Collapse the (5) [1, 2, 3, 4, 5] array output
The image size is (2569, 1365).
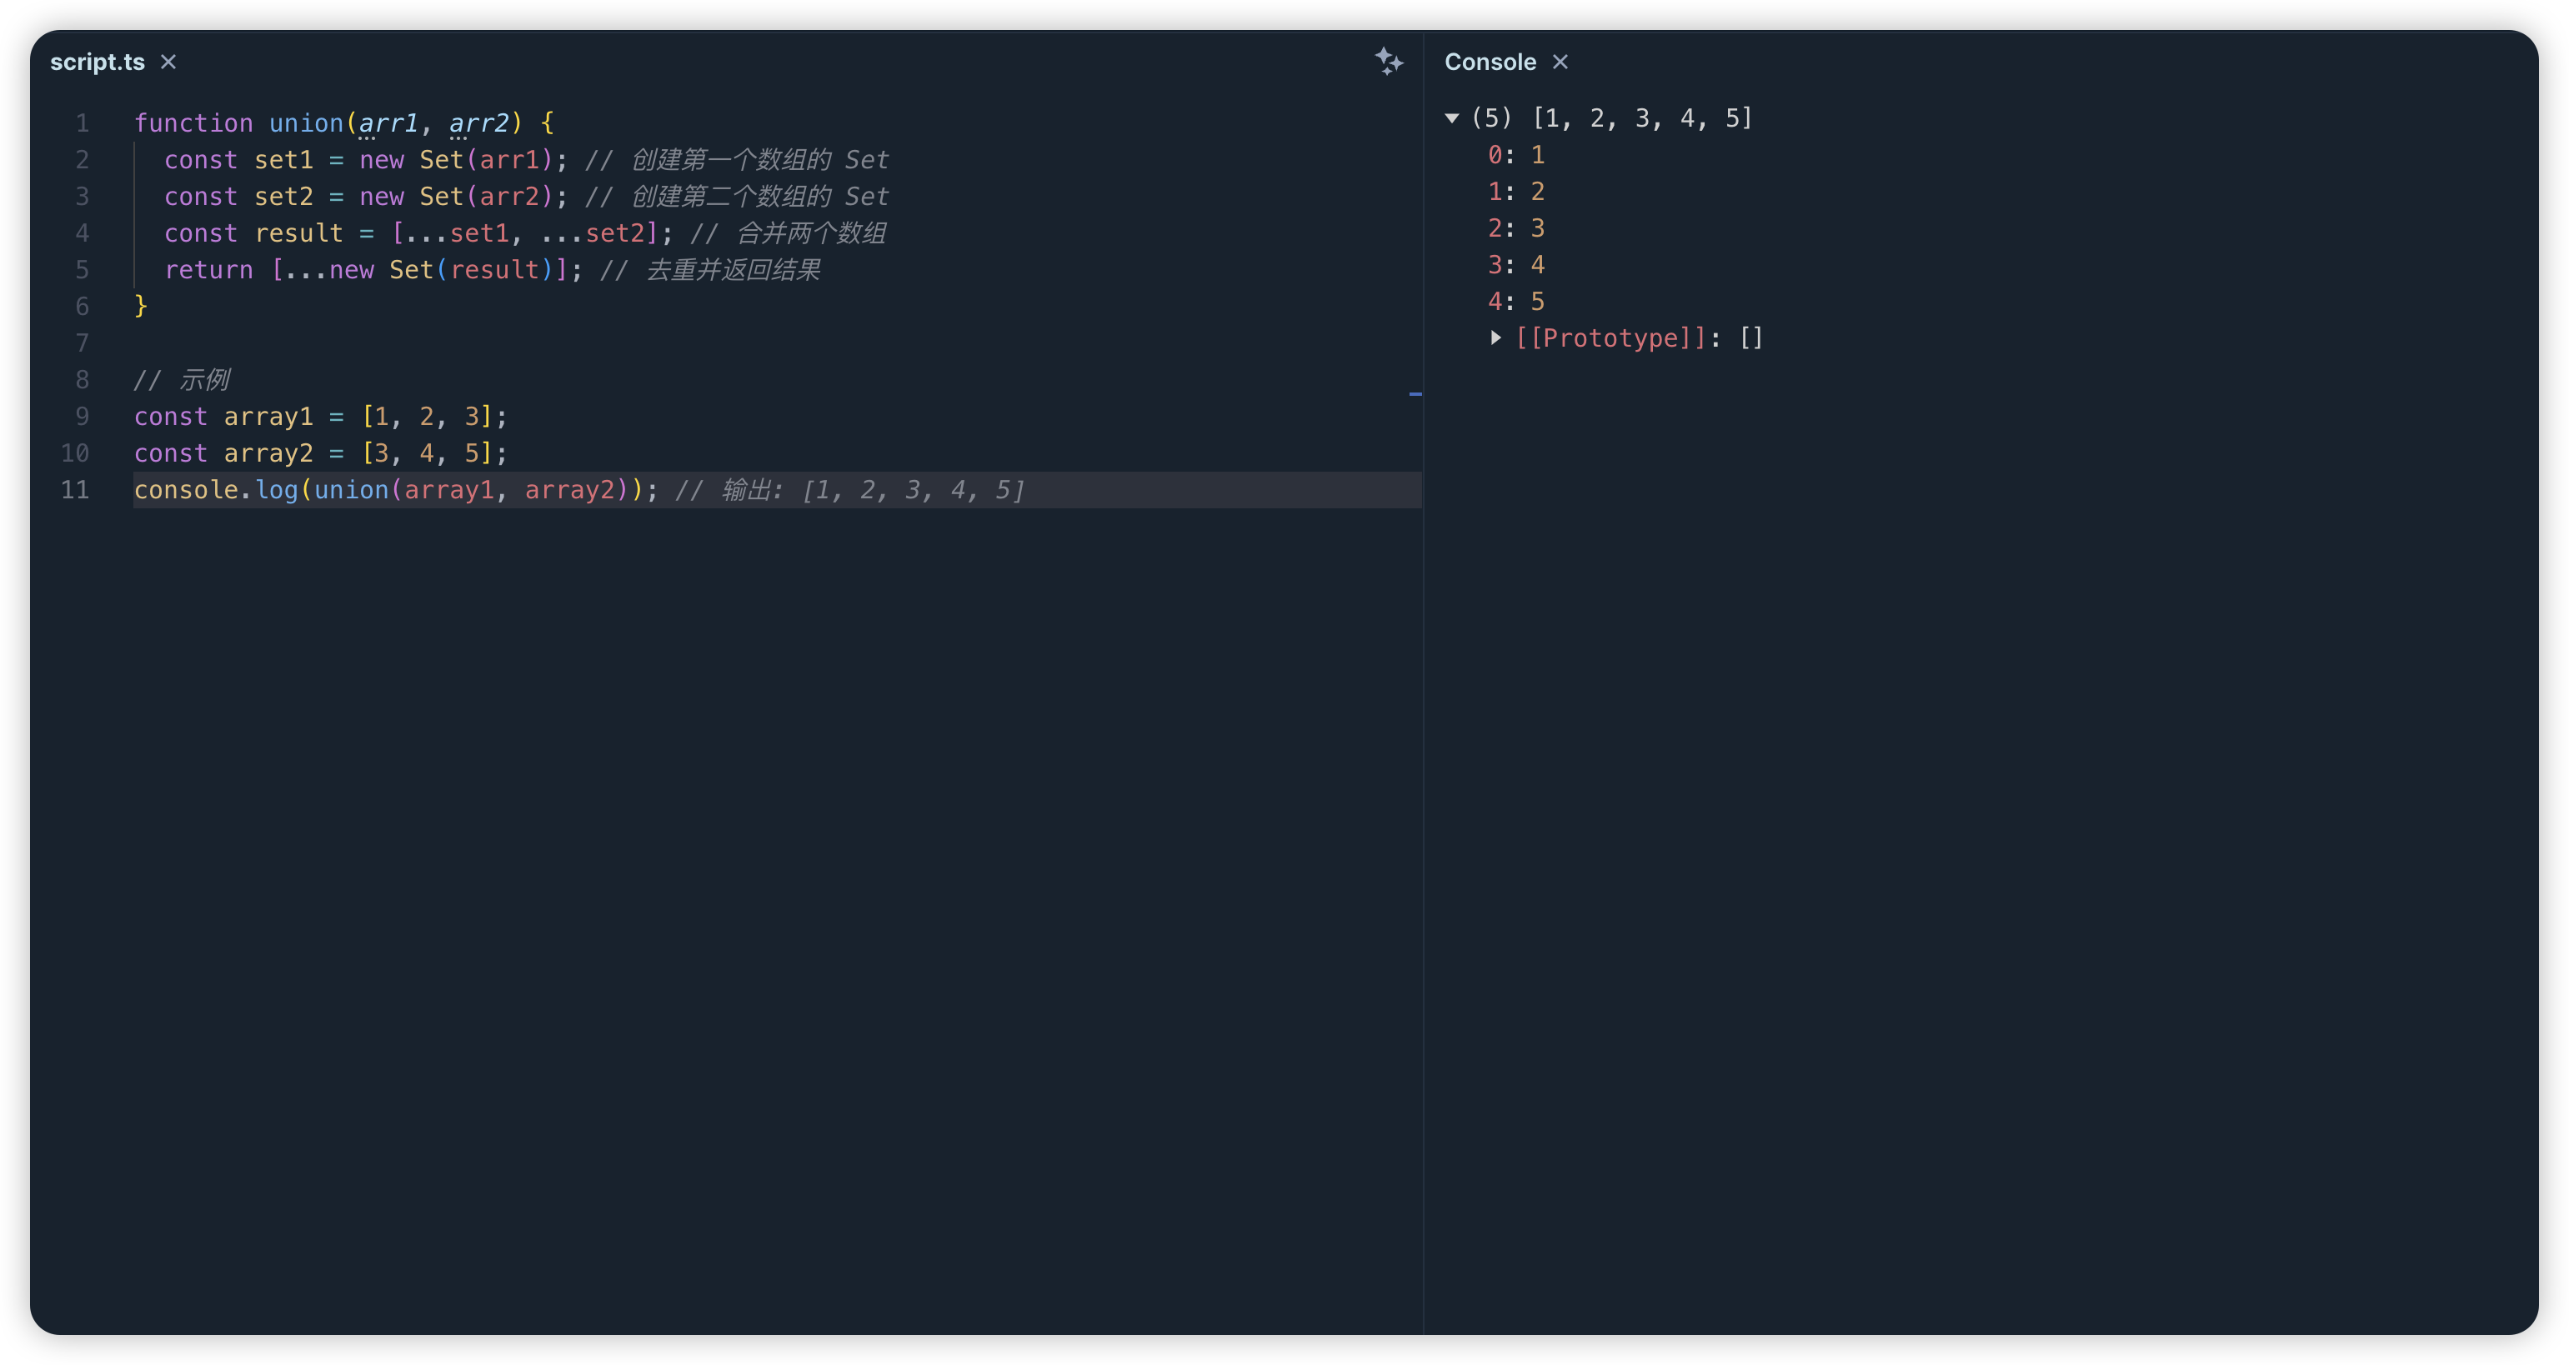(x=1452, y=118)
